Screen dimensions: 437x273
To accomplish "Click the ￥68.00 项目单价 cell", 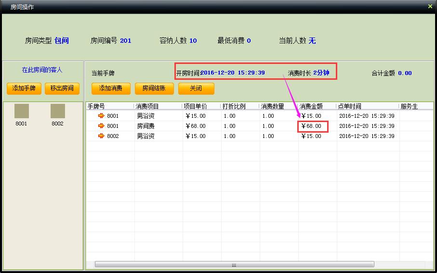I will (195, 126).
